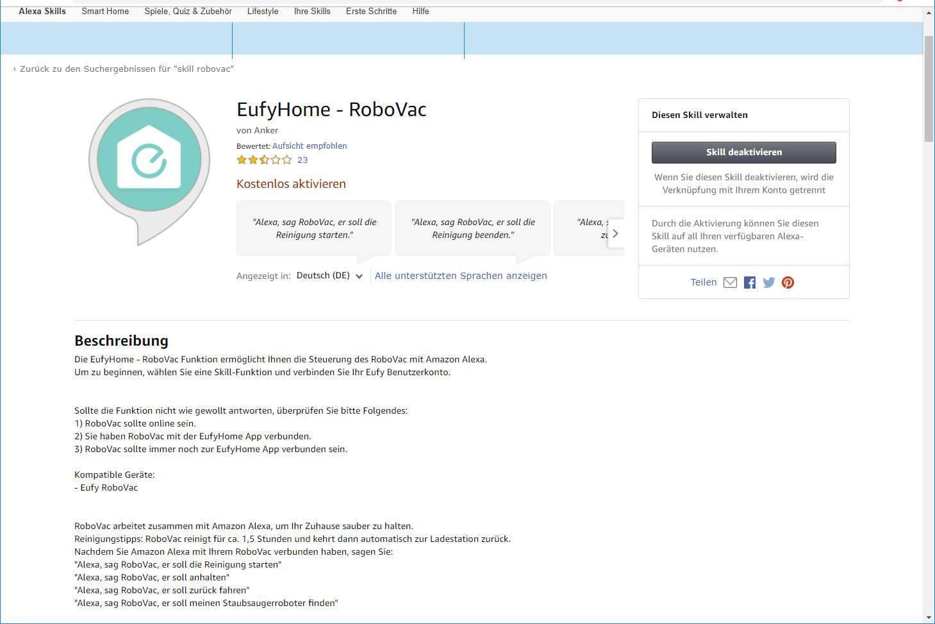935x624 pixels.
Task: Click the scrollbar up arrow
Action: pyautogui.click(x=929, y=13)
